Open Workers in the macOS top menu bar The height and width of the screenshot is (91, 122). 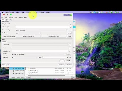tap(28, 12)
